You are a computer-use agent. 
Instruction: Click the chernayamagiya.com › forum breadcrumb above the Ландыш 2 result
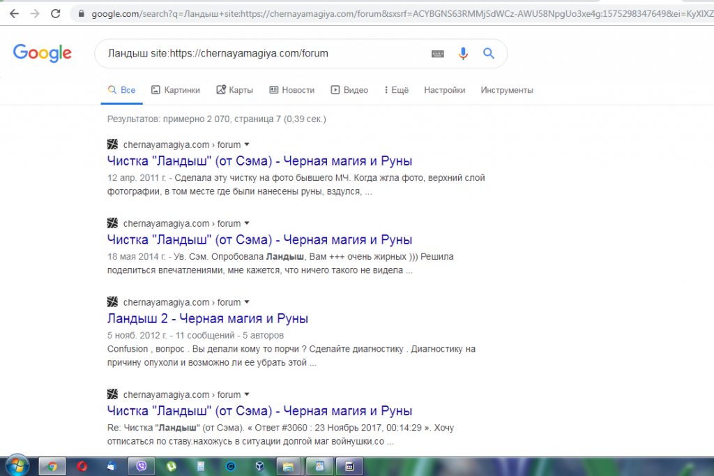pos(182,302)
